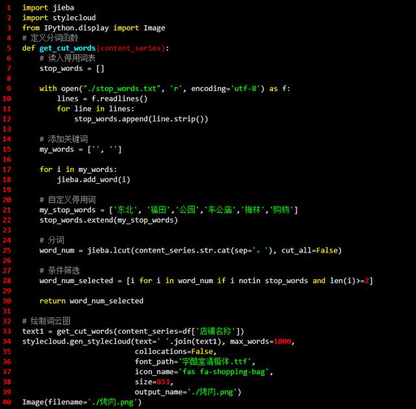Click the comment '# 绘制词云图'

(46, 321)
